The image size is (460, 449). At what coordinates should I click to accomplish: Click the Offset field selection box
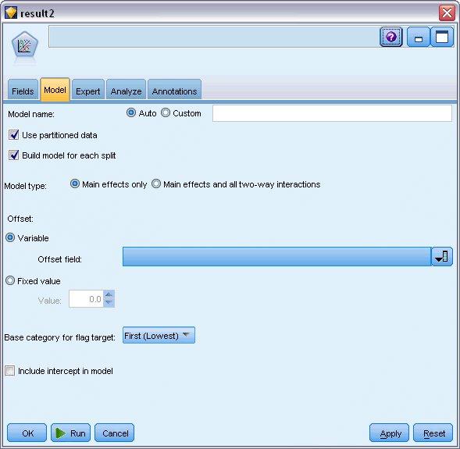(x=276, y=257)
